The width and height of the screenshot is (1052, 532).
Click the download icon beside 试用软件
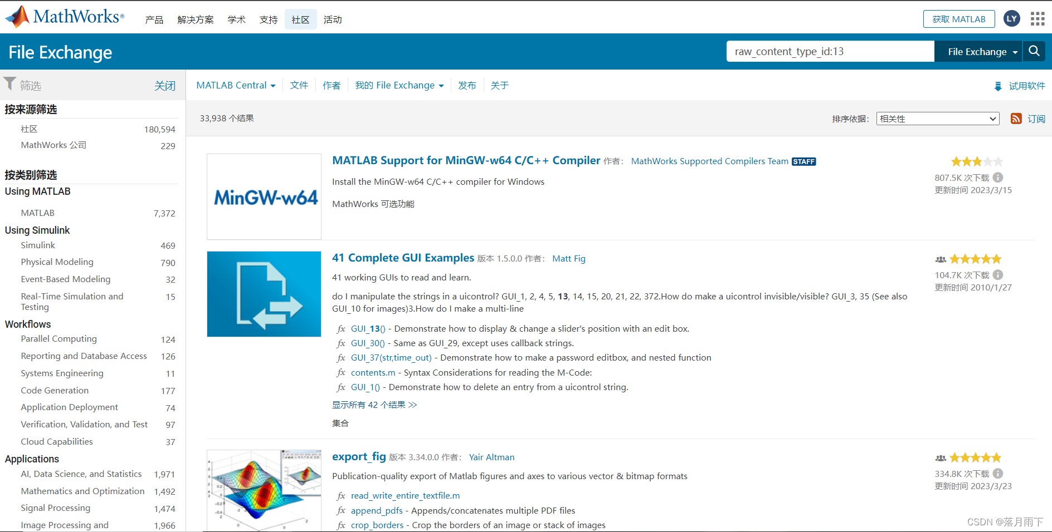click(997, 86)
